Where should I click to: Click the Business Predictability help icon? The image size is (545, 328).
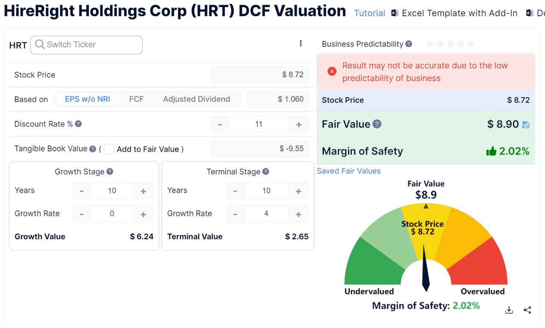point(409,44)
